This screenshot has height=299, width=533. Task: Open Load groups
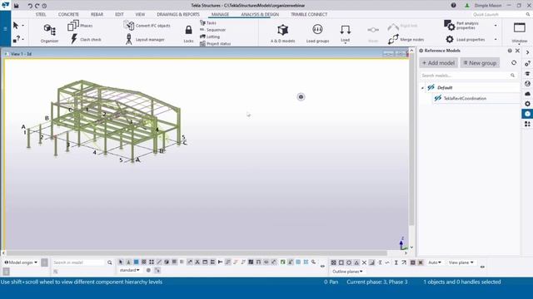pyautogui.click(x=317, y=33)
